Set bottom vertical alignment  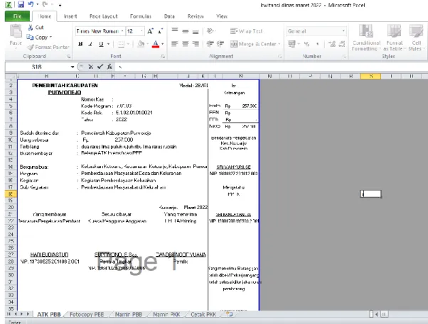click(196, 31)
